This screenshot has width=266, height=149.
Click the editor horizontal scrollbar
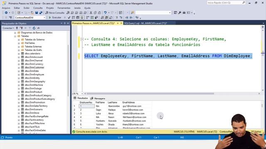[150, 94]
